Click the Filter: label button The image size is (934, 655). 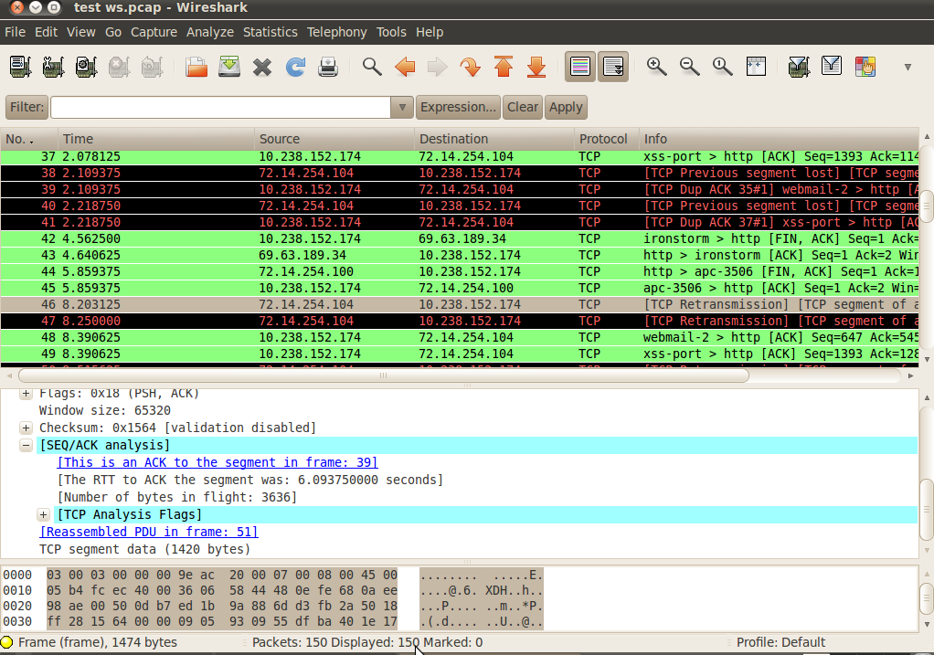pyautogui.click(x=27, y=107)
